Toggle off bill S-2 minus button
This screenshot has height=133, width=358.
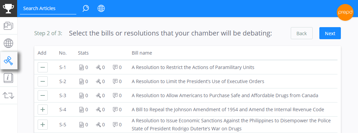point(43,81)
